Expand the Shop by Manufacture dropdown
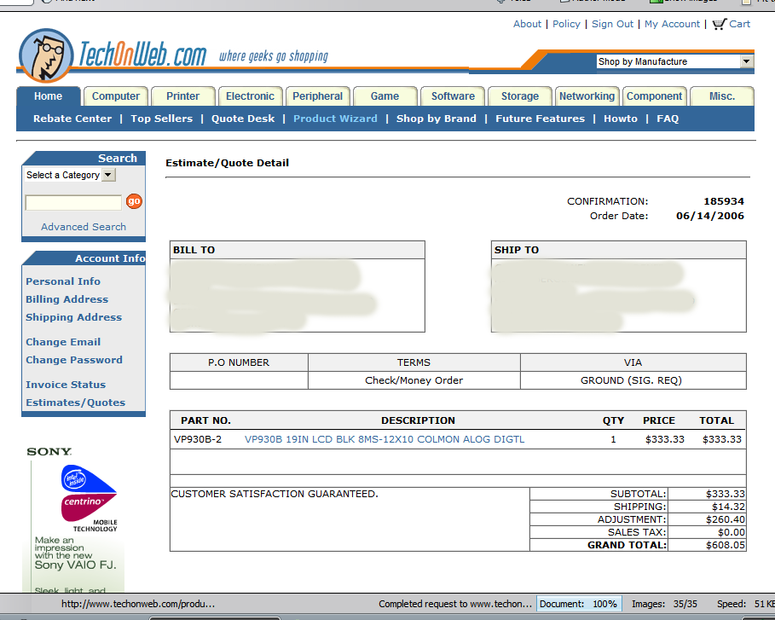This screenshot has height=620, width=775. pyautogui.click(x=746, y=61)
